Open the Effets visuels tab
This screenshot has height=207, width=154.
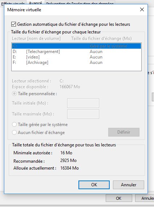click(13, 3)
